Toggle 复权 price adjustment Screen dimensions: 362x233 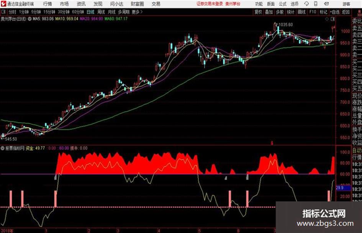(x=258, y=12)
